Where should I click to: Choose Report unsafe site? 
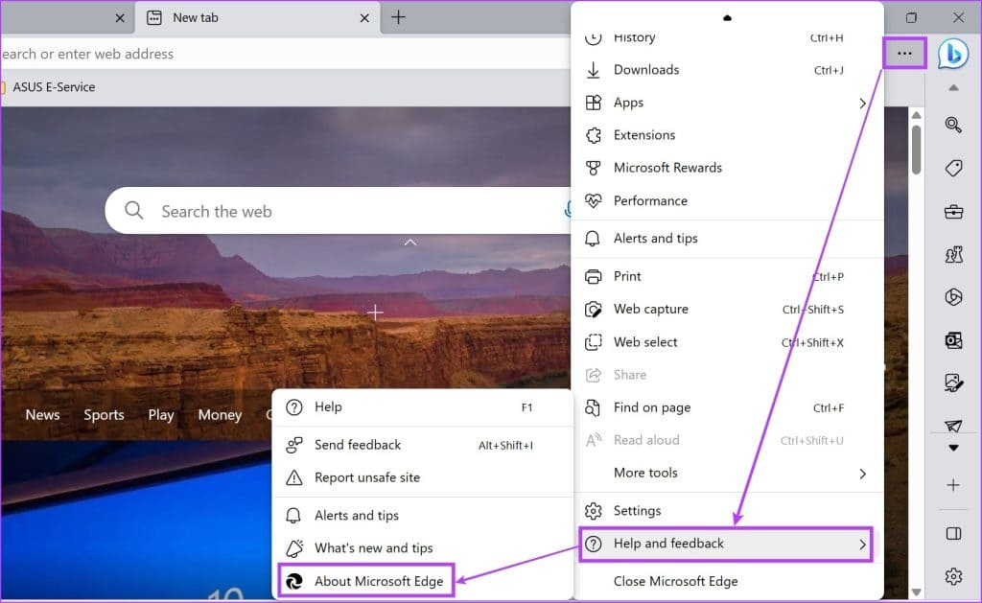click(423, 477)
